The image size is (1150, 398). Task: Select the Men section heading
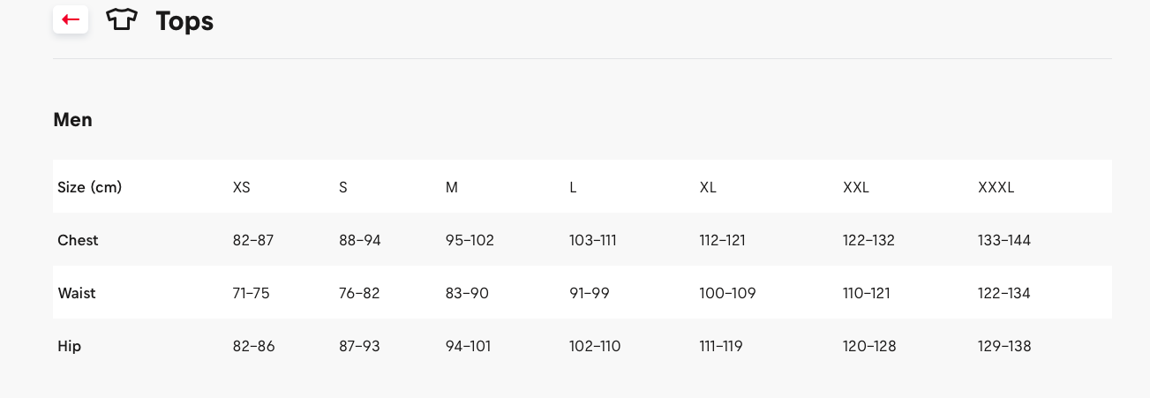(x=72, y=120)
